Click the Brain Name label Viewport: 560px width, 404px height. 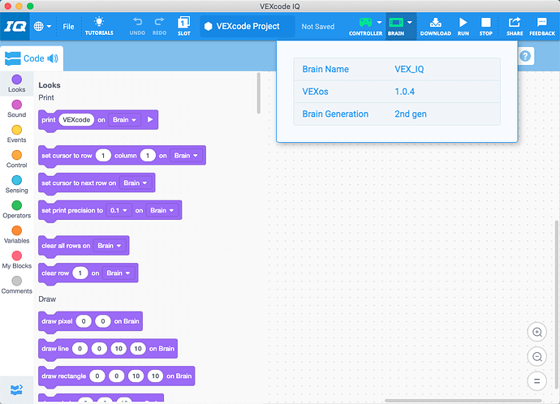(325, 69)
